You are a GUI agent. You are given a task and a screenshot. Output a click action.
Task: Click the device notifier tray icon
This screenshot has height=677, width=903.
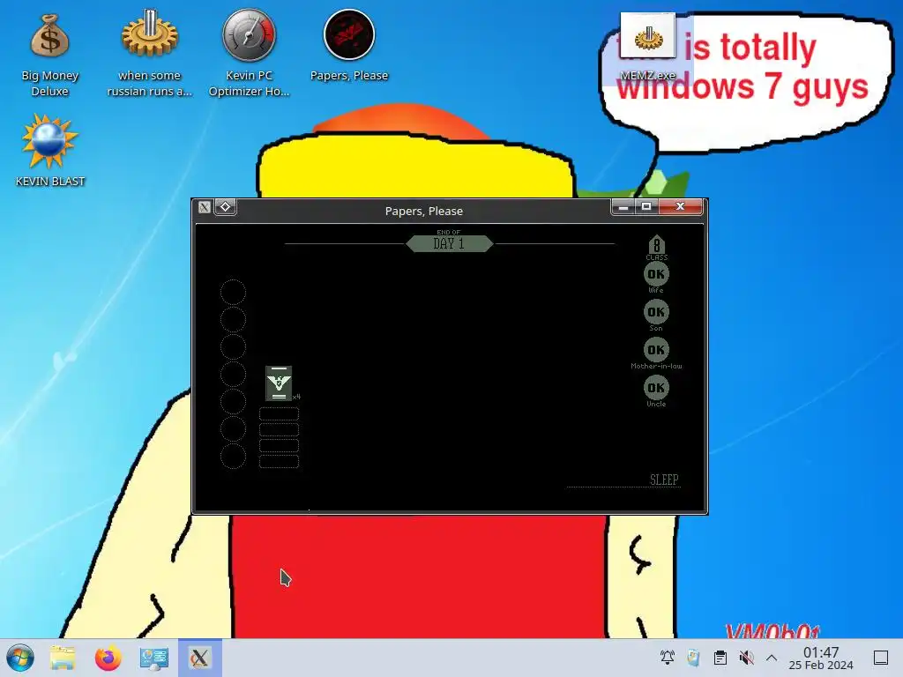tap(693, 658)
